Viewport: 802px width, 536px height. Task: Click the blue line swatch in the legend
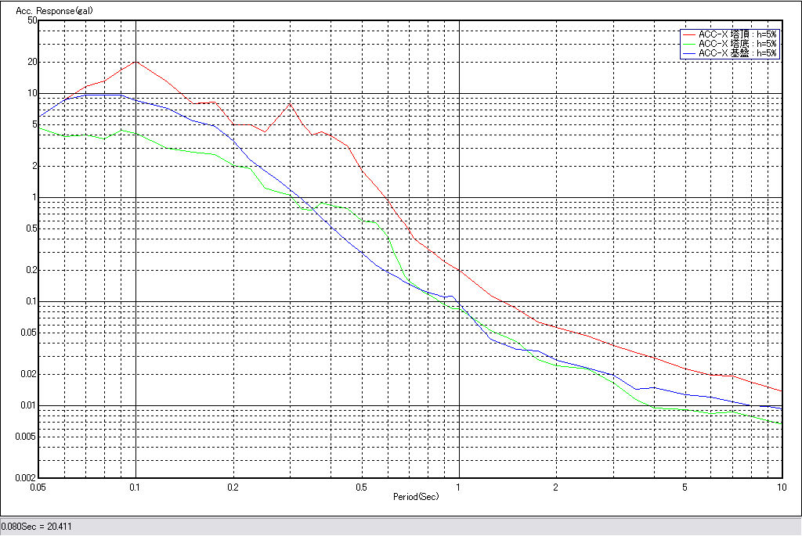(689, 53)
